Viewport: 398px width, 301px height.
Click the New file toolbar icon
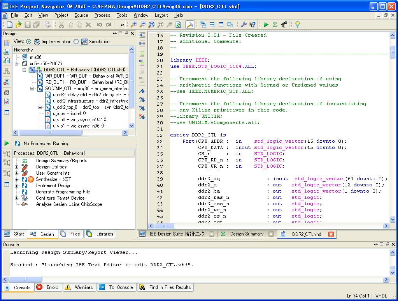tap(10, 25)
